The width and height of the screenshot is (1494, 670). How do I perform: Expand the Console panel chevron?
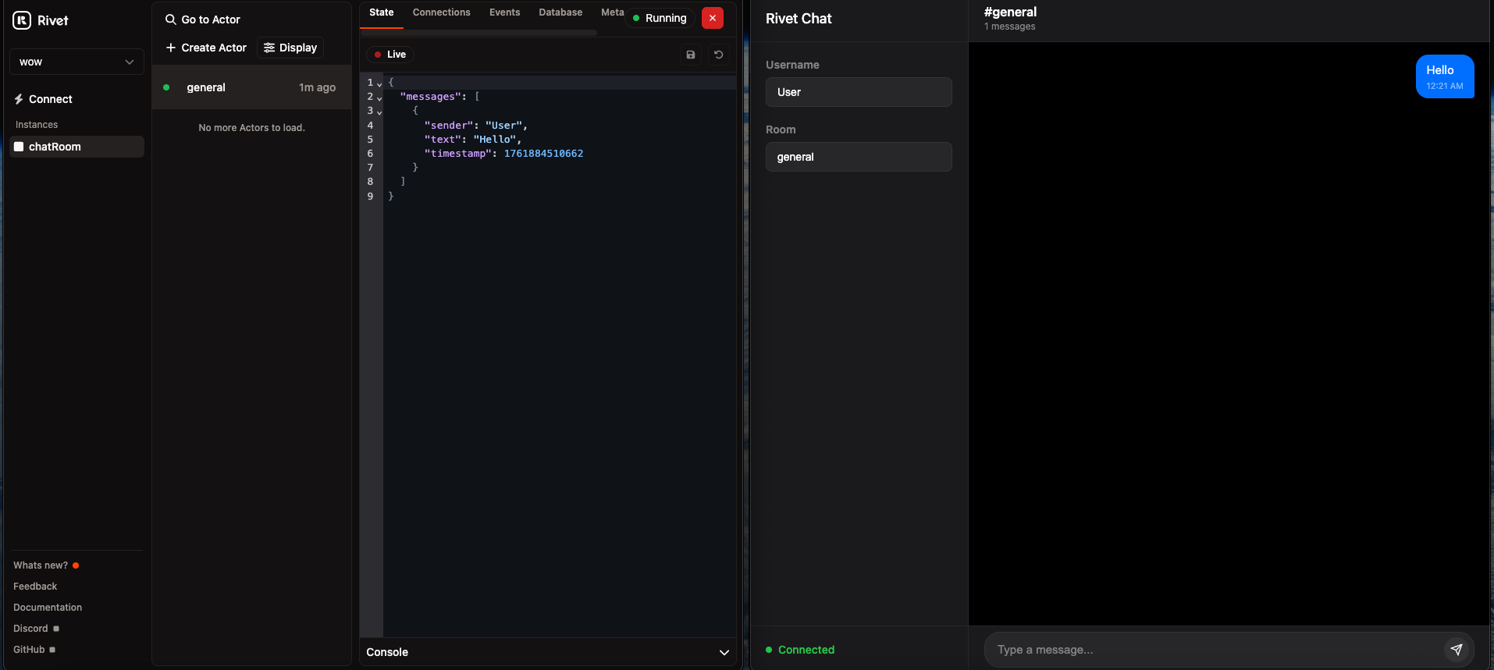point(724,652)
